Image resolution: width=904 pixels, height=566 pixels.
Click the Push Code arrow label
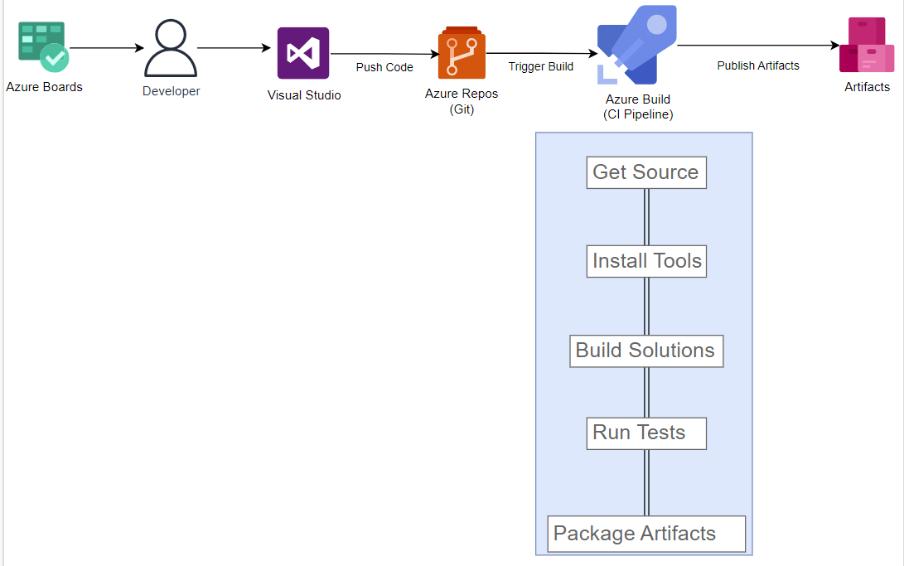384,67
